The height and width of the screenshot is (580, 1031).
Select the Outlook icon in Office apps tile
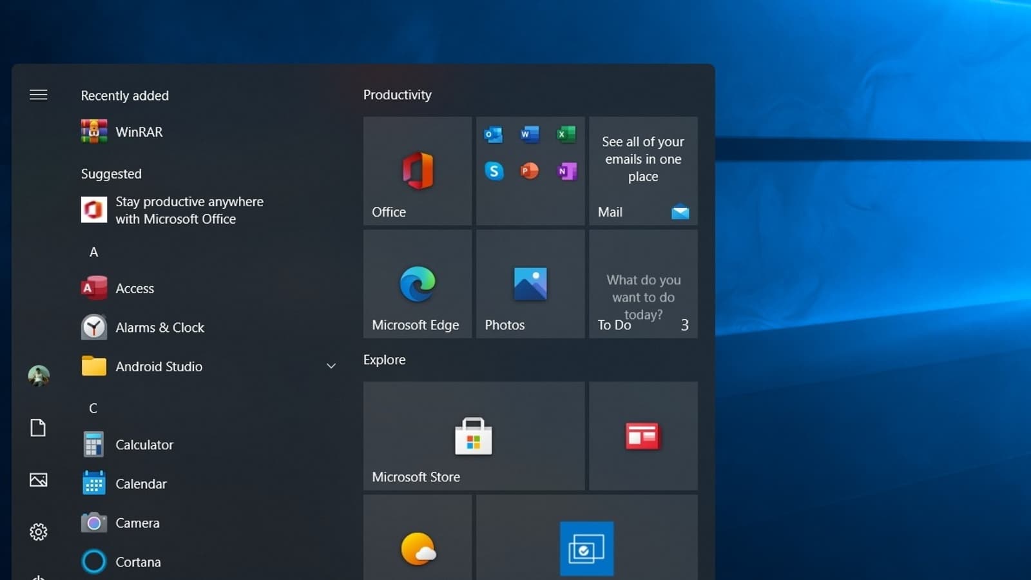point(494,134)
